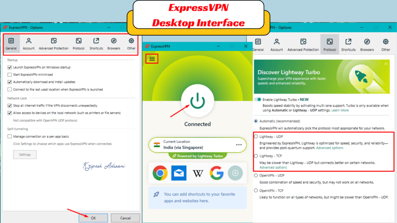Viewport: 397px width, 223px height.
Task: Open the hamburger menu
Action: [x=152, y=59]
